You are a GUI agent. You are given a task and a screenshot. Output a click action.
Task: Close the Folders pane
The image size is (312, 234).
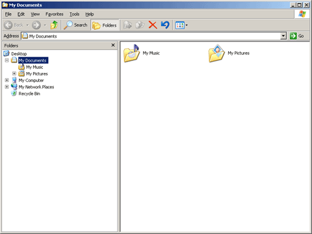(x=113, y=45)
